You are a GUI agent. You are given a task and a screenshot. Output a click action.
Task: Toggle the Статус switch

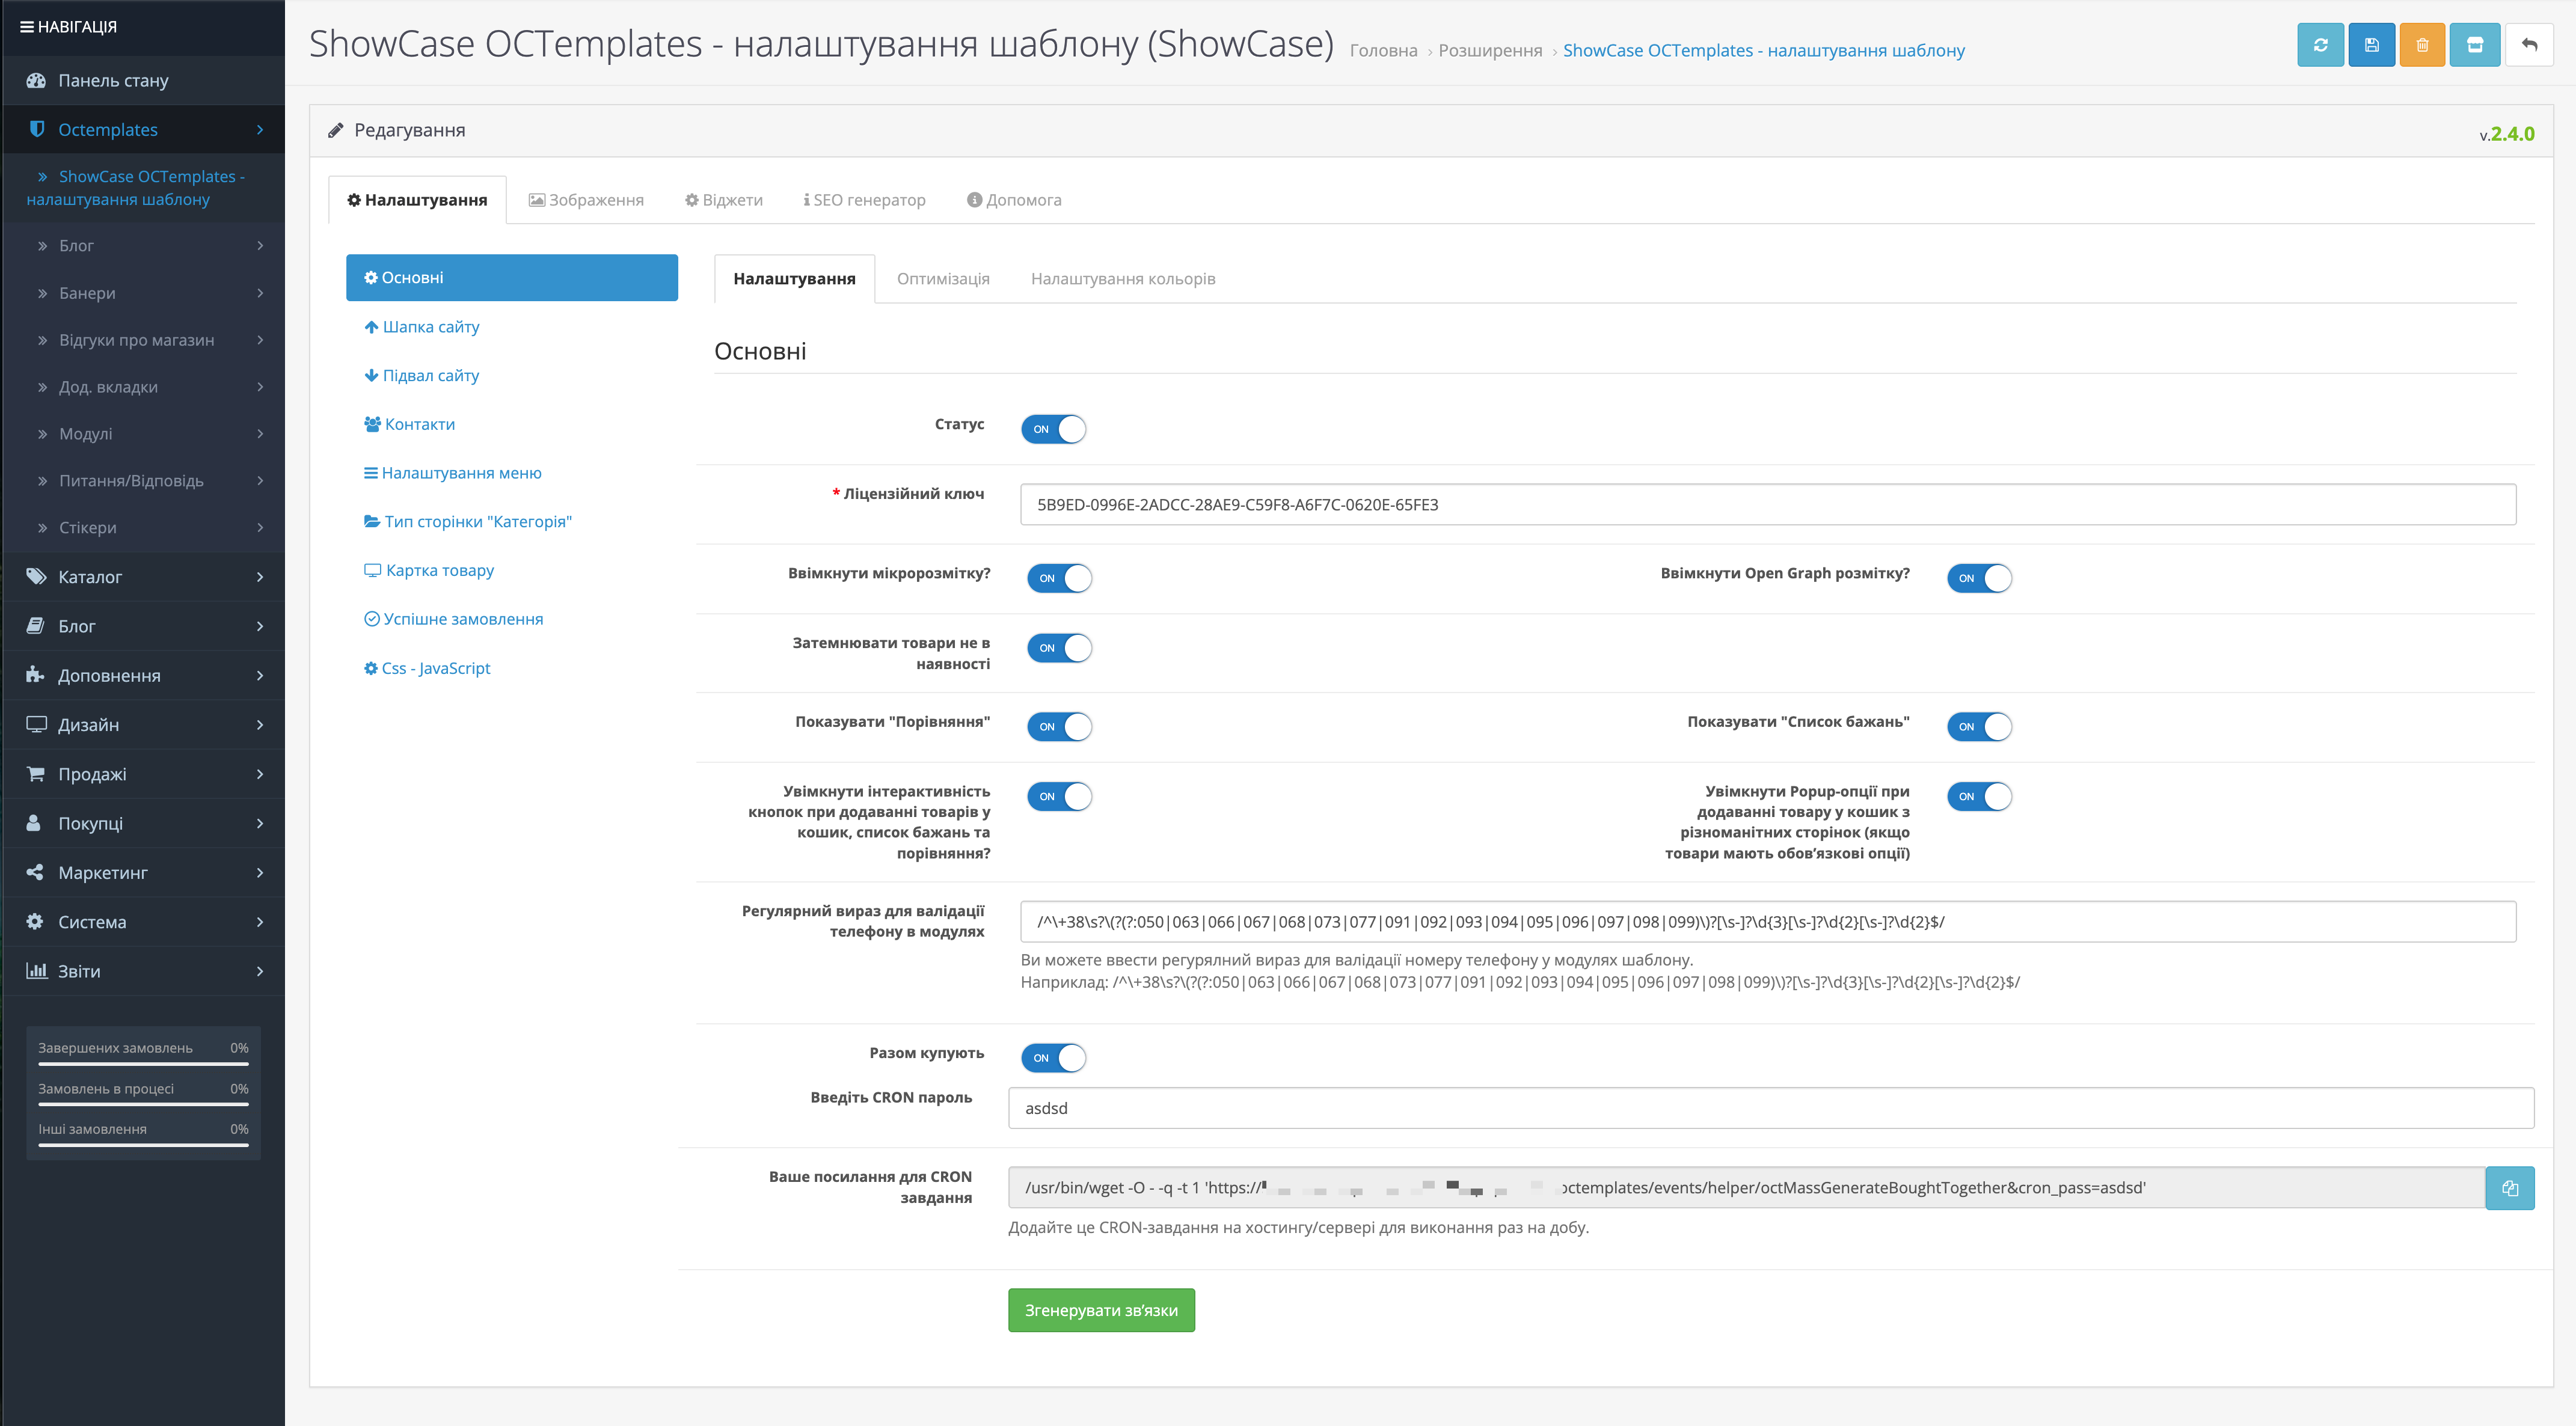(1053, 429)
